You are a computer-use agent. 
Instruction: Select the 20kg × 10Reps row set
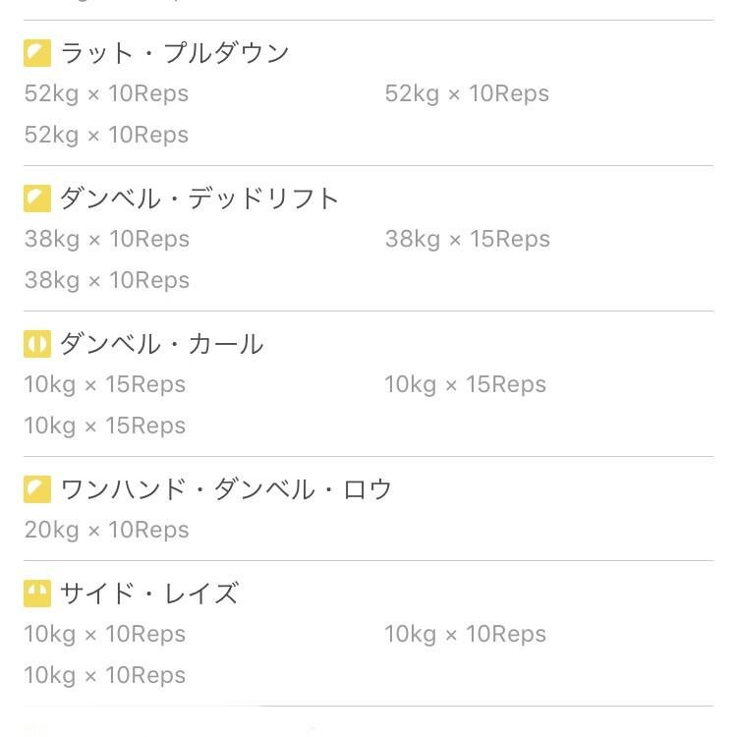107,531
